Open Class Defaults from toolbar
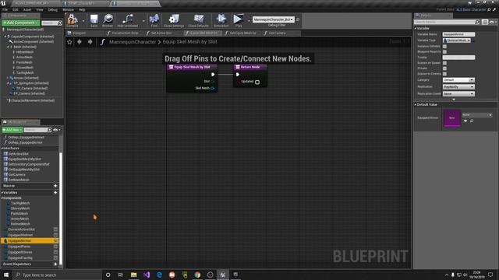 pyautogui.click(x=198, y=20)
